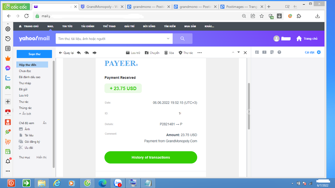This screenshot has width=335, height=188.
Task: Open notifications bell in browser sidebar
Action: pyautogui.click(x=8, y=161)
